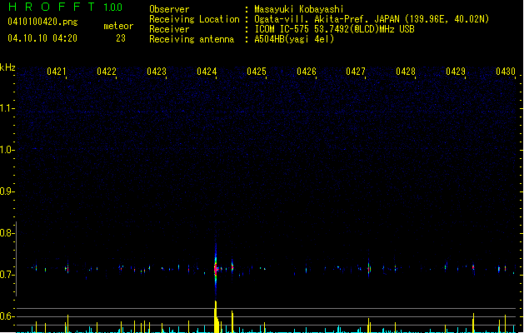Image resolution: width=524 pixels, height=333 pixels.
Task: Click the 0.7 kHz axis label
Action: [7, 275]
